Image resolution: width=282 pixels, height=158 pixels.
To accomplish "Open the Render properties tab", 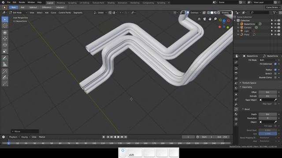I will point(236,68).
